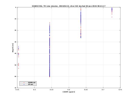133x99 pixels.
Task: Click the 60 depth tick label
Action: (15, 76)
